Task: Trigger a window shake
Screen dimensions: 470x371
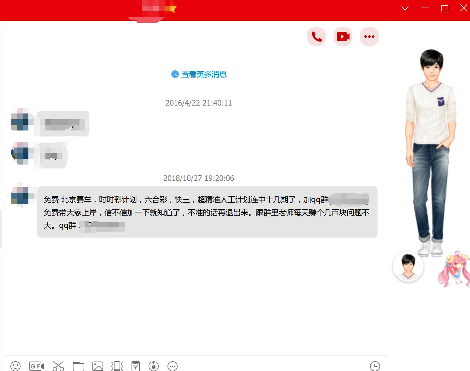Action: tap(116, 366)
